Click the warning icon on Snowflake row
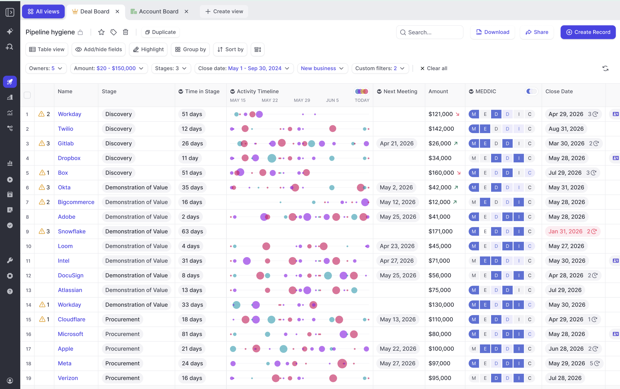 tap(42, 231)
